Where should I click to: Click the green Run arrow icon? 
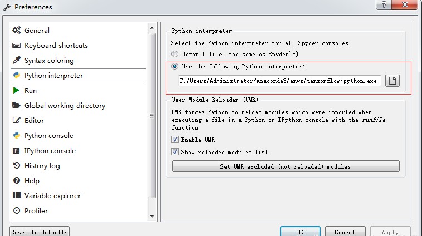16,90
